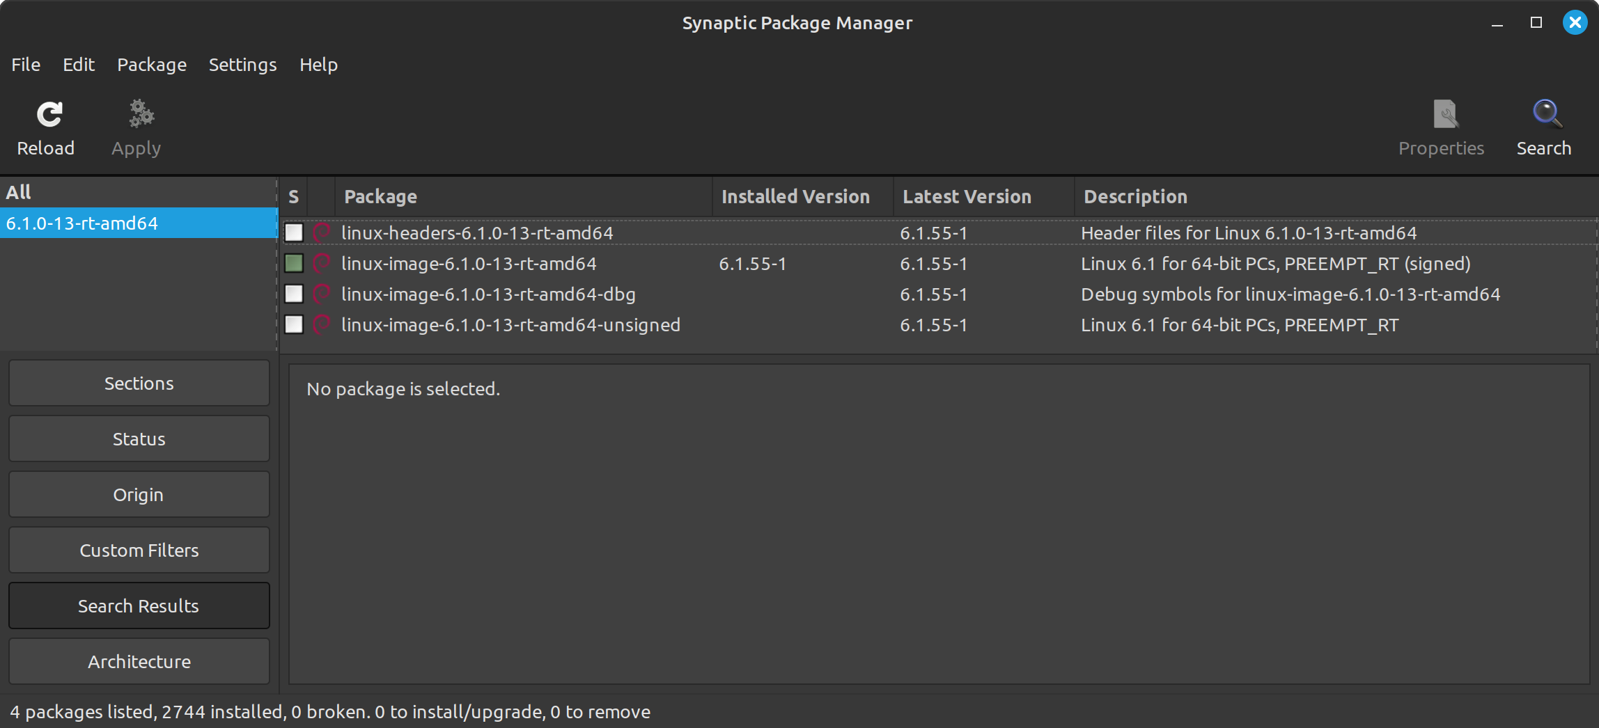Click Debian swirl icon for linux-image-6.1.0-13-rt-amd64 installed row
Image resolution: width=1599 pixels, height=728 pixels.
pos(321,263)
